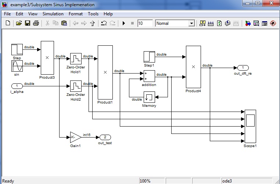The height and width of the screenshot is (184, 280).
Task: Save the model with the floppy disk icon
Action: (27, 23)
